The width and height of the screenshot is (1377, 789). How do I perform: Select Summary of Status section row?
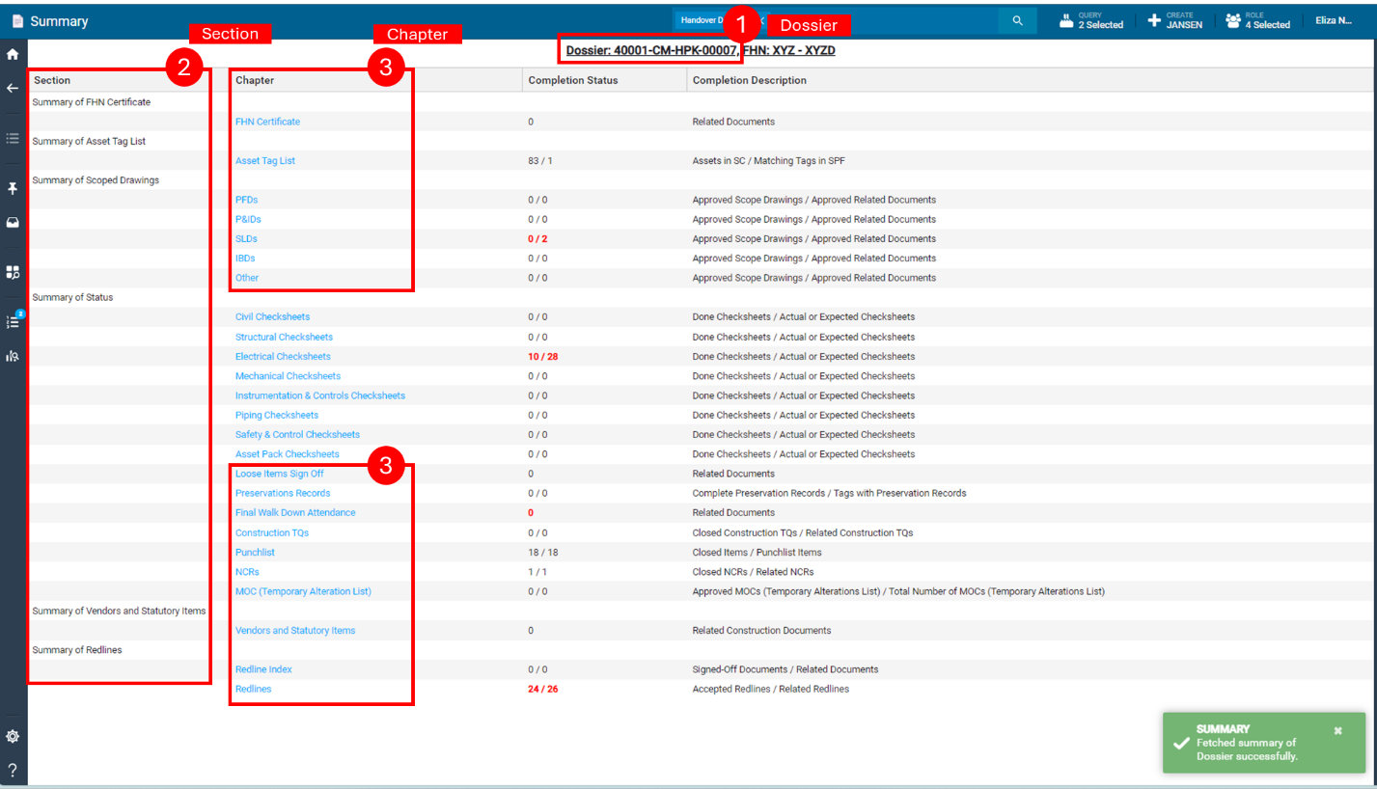[x=72, y=297]
